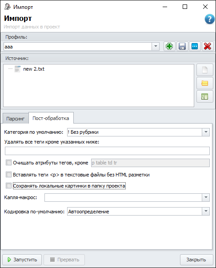Open help via blue question mark
The height and width of the screenshot is (268, 216).
pyautogui.click(x=209, y=19)
